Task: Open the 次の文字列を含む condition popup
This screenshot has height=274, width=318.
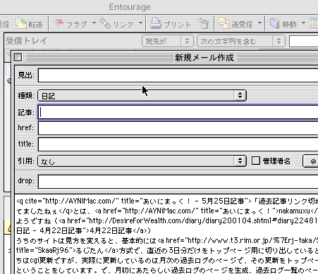Action: click(x=241, y=41)
